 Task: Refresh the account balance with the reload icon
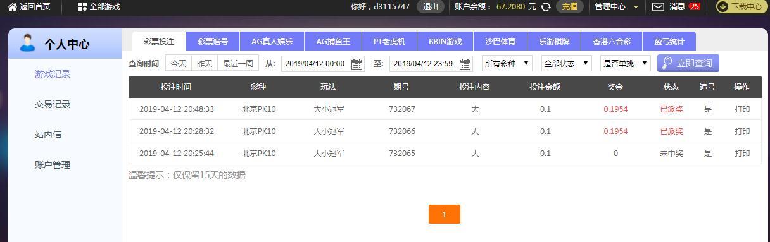pyautogui.click(x=546, y=7)
